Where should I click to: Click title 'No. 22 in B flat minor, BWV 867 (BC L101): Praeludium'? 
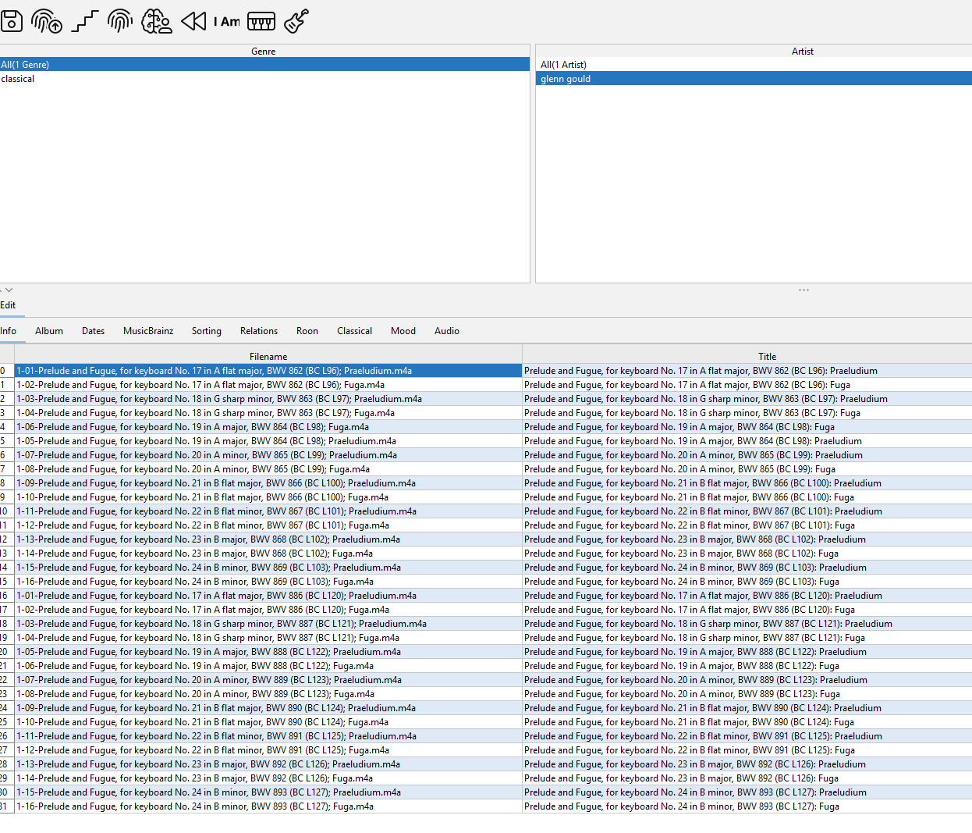(747, 511)
